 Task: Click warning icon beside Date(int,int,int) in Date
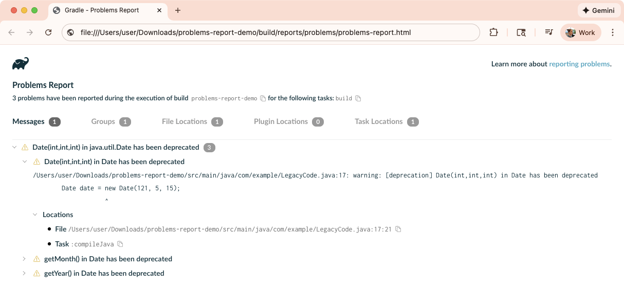click(36, 162)
